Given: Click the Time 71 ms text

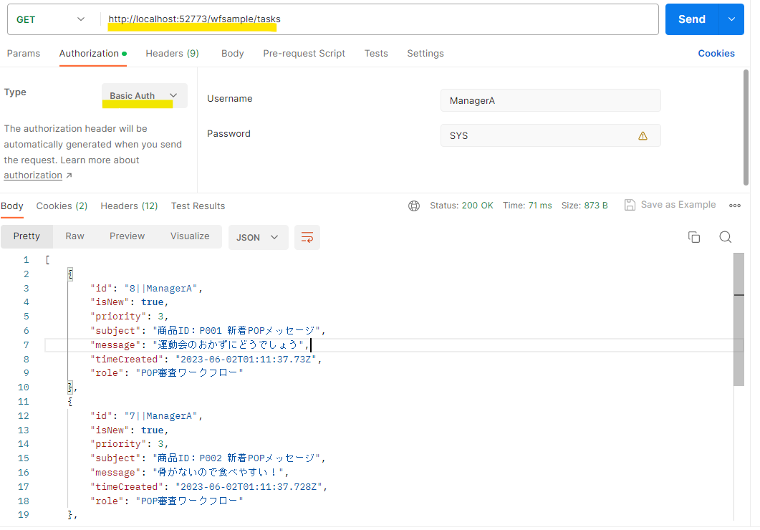Looking at the screenshot, I should (x=527, y=206).
